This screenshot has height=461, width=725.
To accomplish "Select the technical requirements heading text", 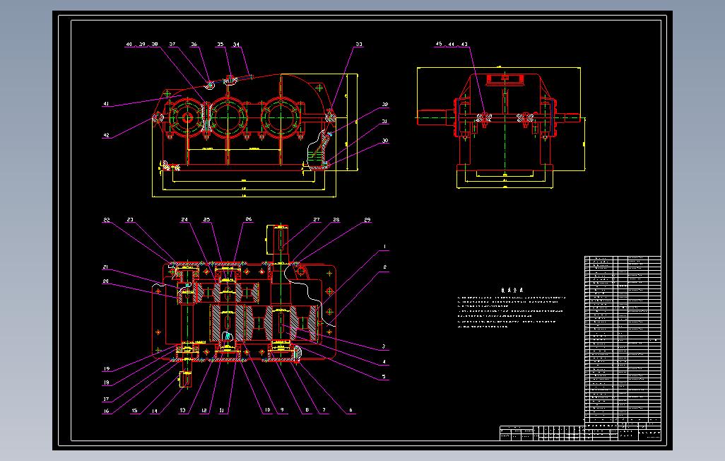I will coord(512,290).
